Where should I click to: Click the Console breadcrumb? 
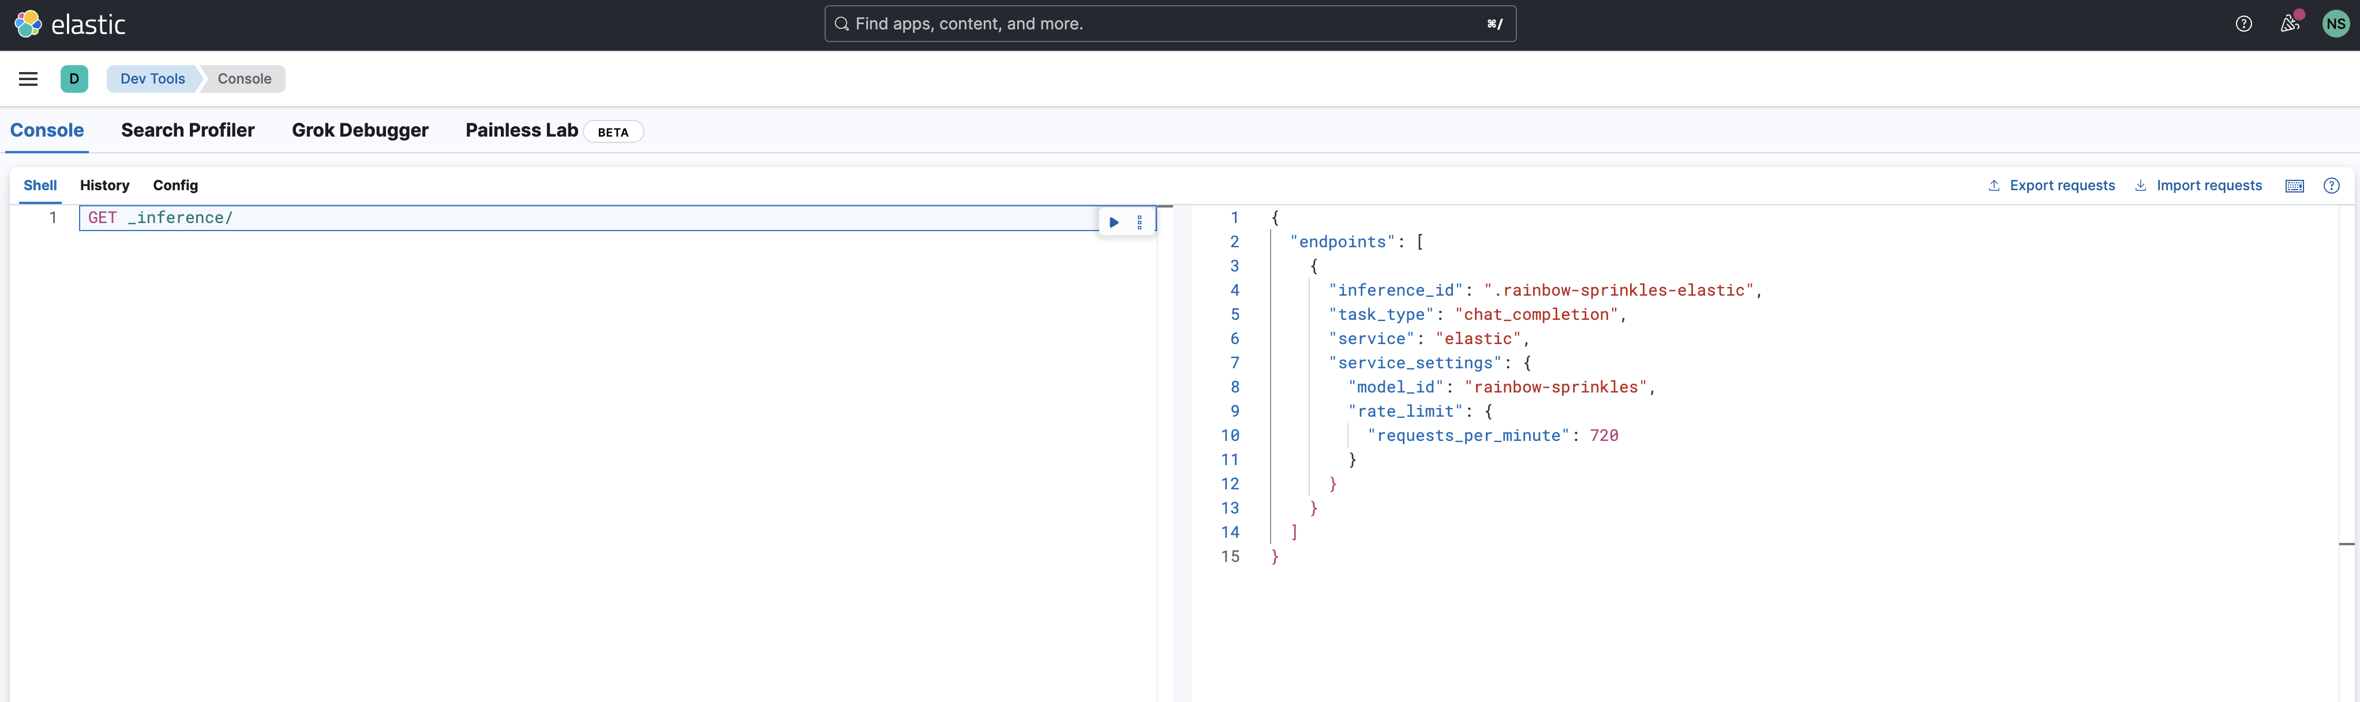click(245, 79)
